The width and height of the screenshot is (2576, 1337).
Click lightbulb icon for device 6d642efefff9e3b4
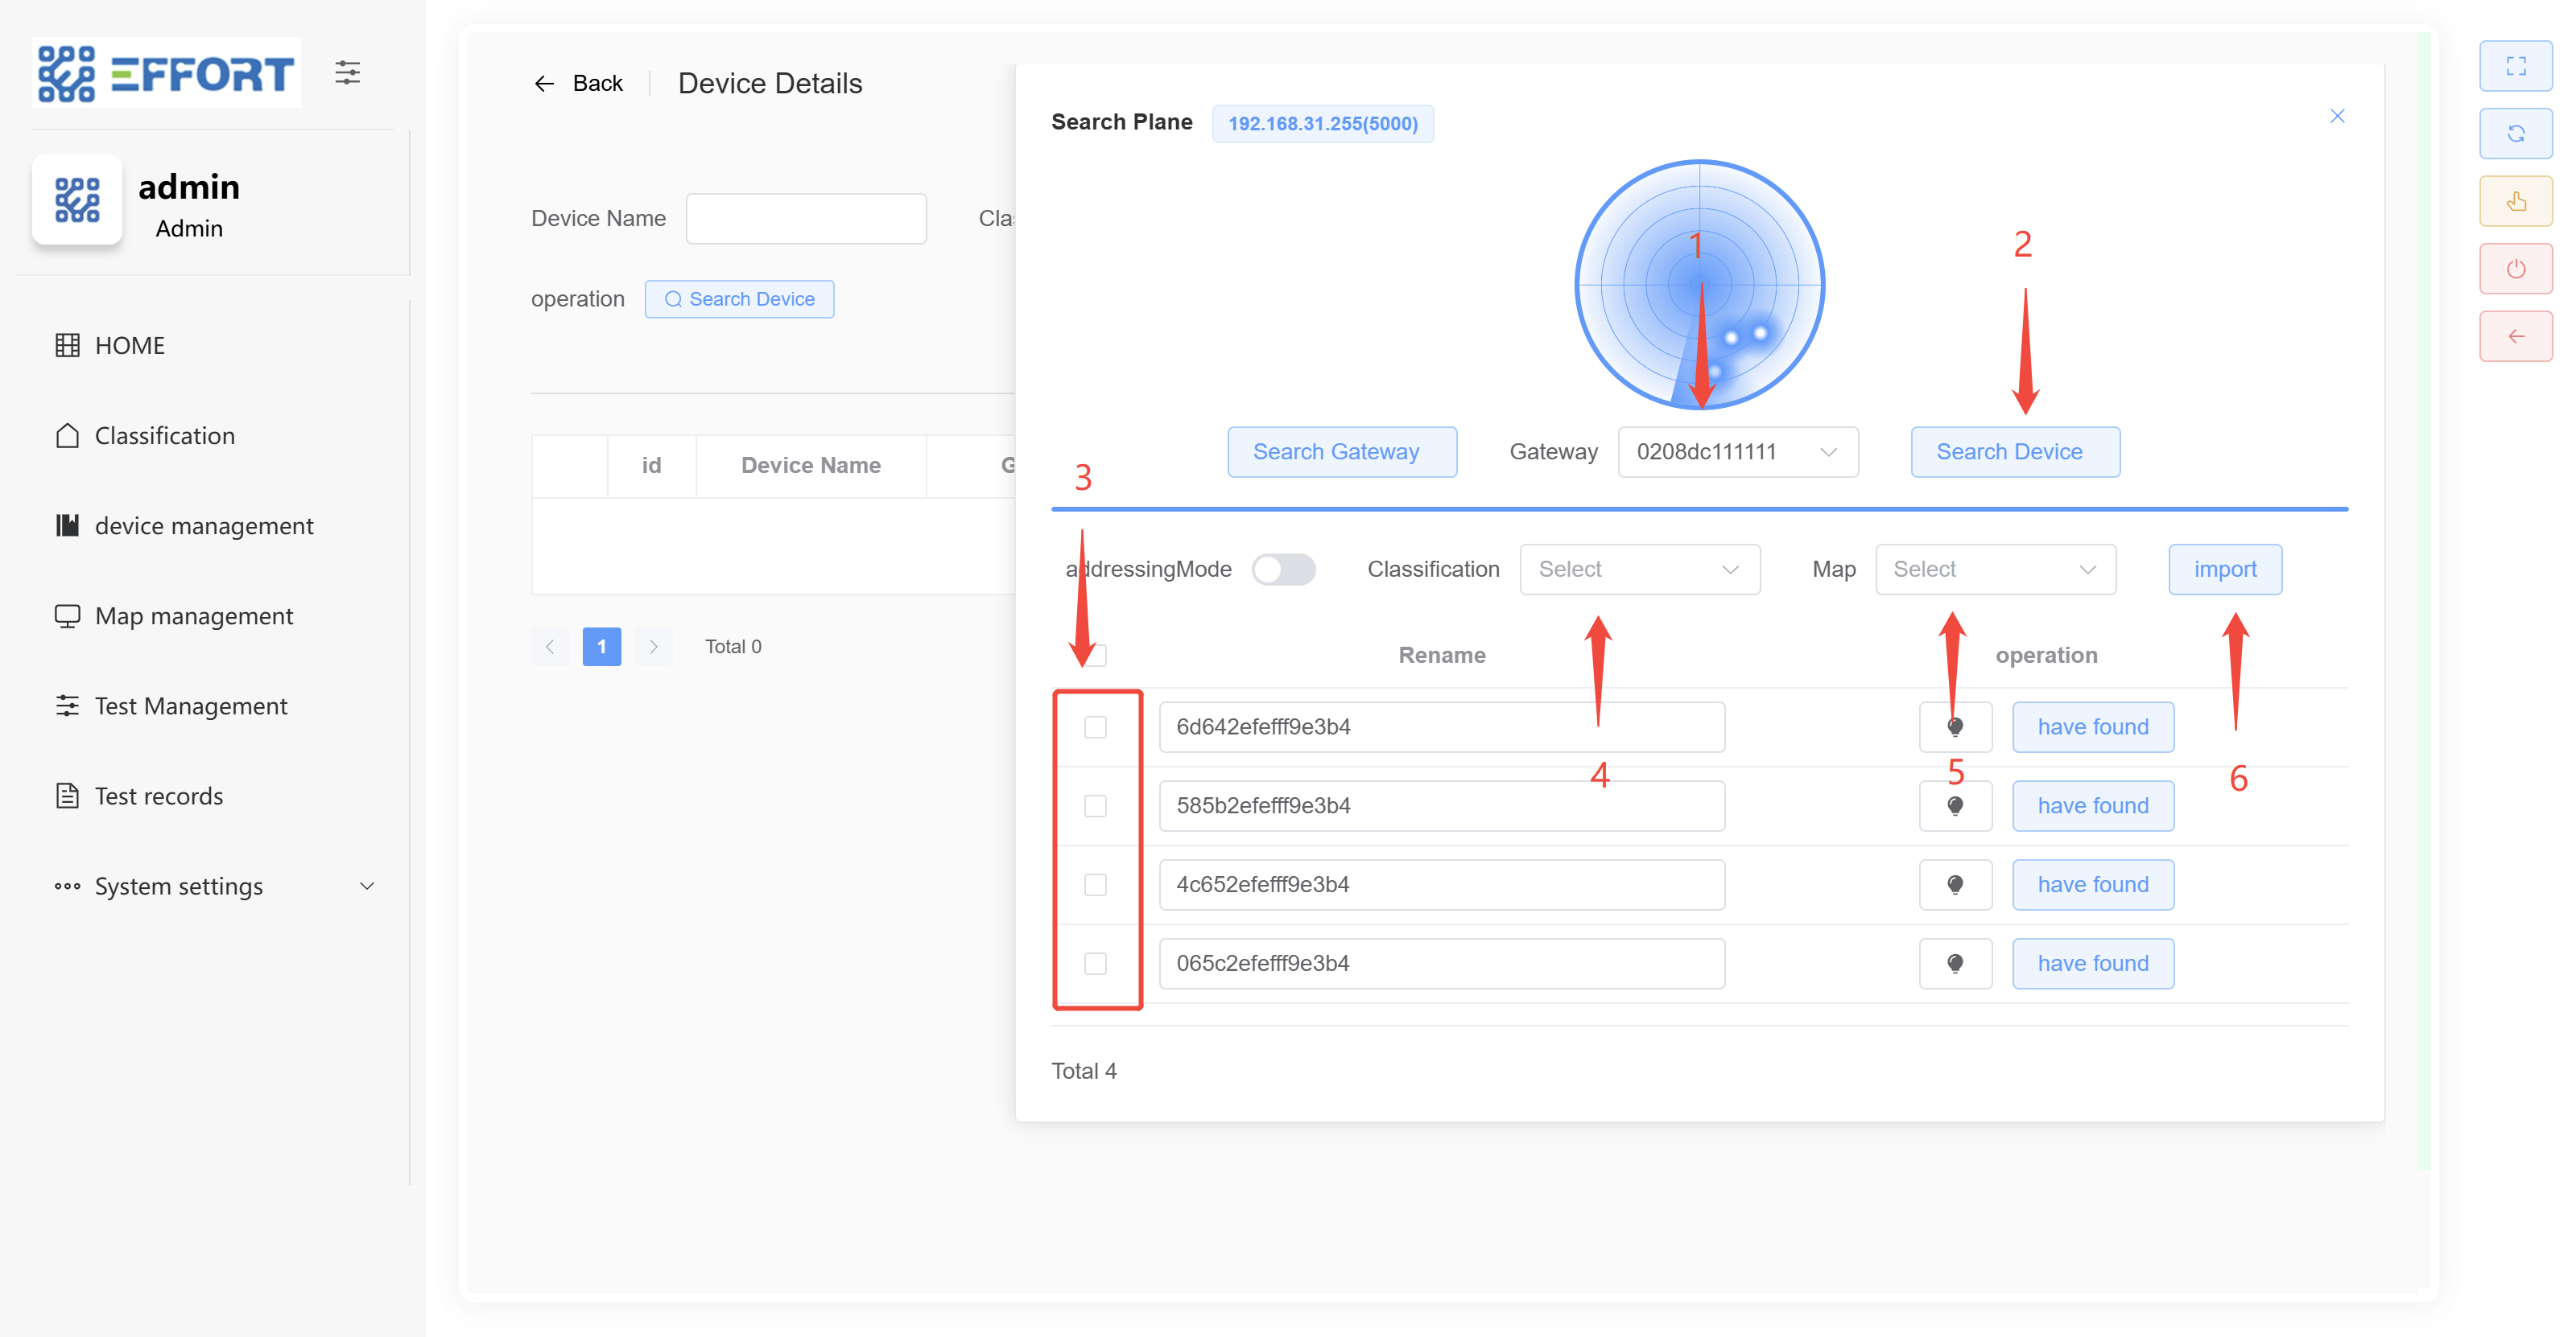click(1955, 726)
